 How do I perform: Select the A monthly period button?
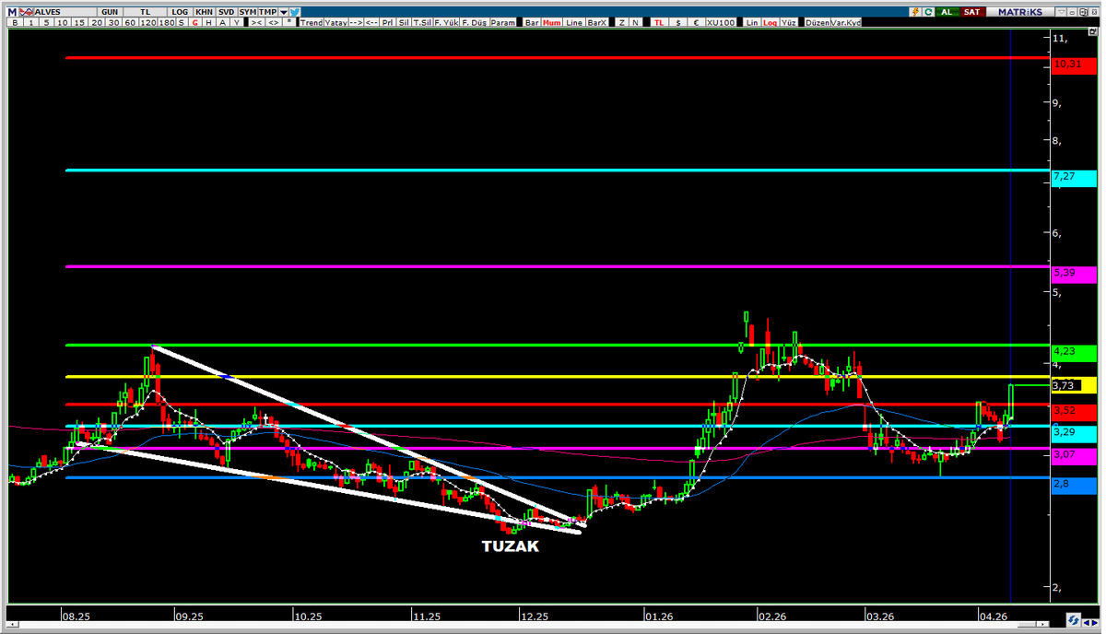(222, 22)
